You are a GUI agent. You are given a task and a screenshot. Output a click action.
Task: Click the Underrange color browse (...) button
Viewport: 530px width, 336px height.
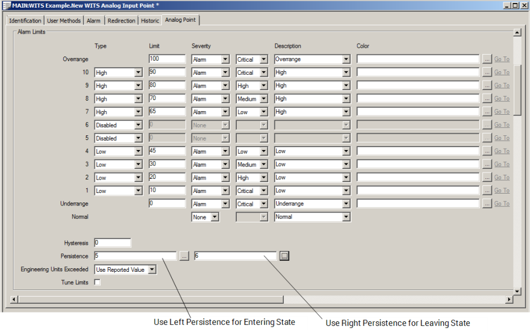coord(487,204)
